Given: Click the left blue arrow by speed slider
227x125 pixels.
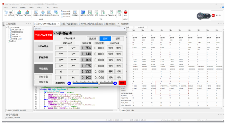Looking at the screenshot, I should tap(69, 83).
